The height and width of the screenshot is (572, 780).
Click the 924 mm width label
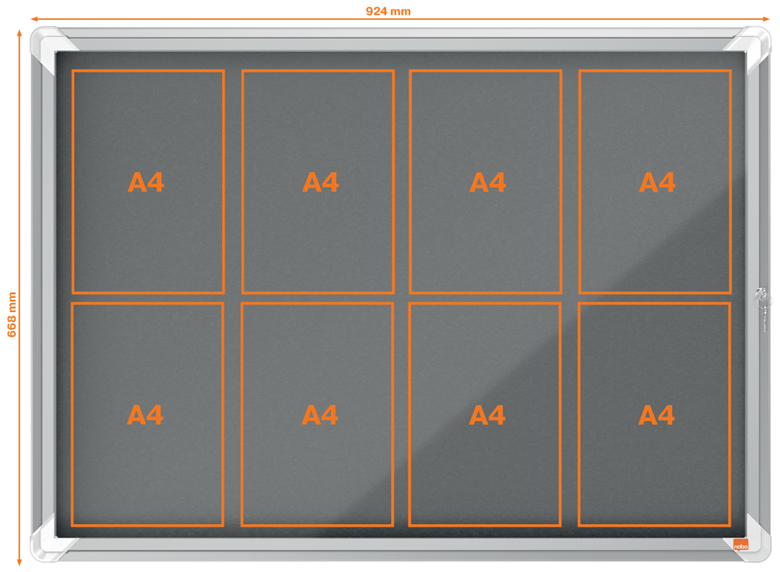(x=388, y=11)
